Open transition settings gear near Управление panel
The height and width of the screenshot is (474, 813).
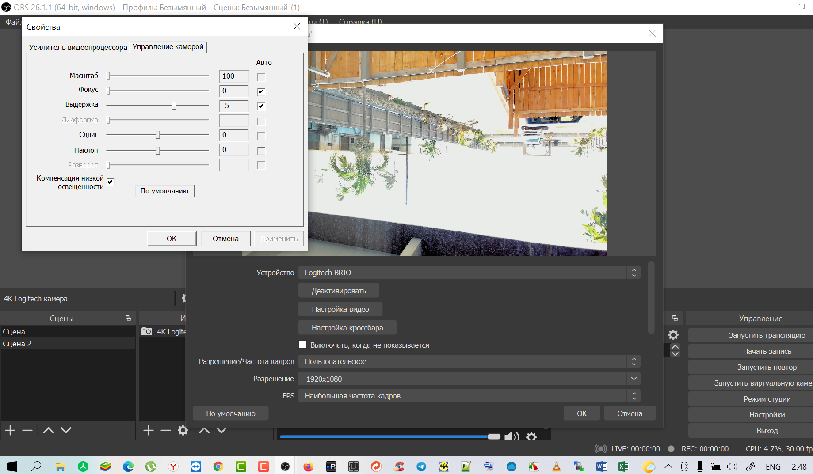[673, 335]
